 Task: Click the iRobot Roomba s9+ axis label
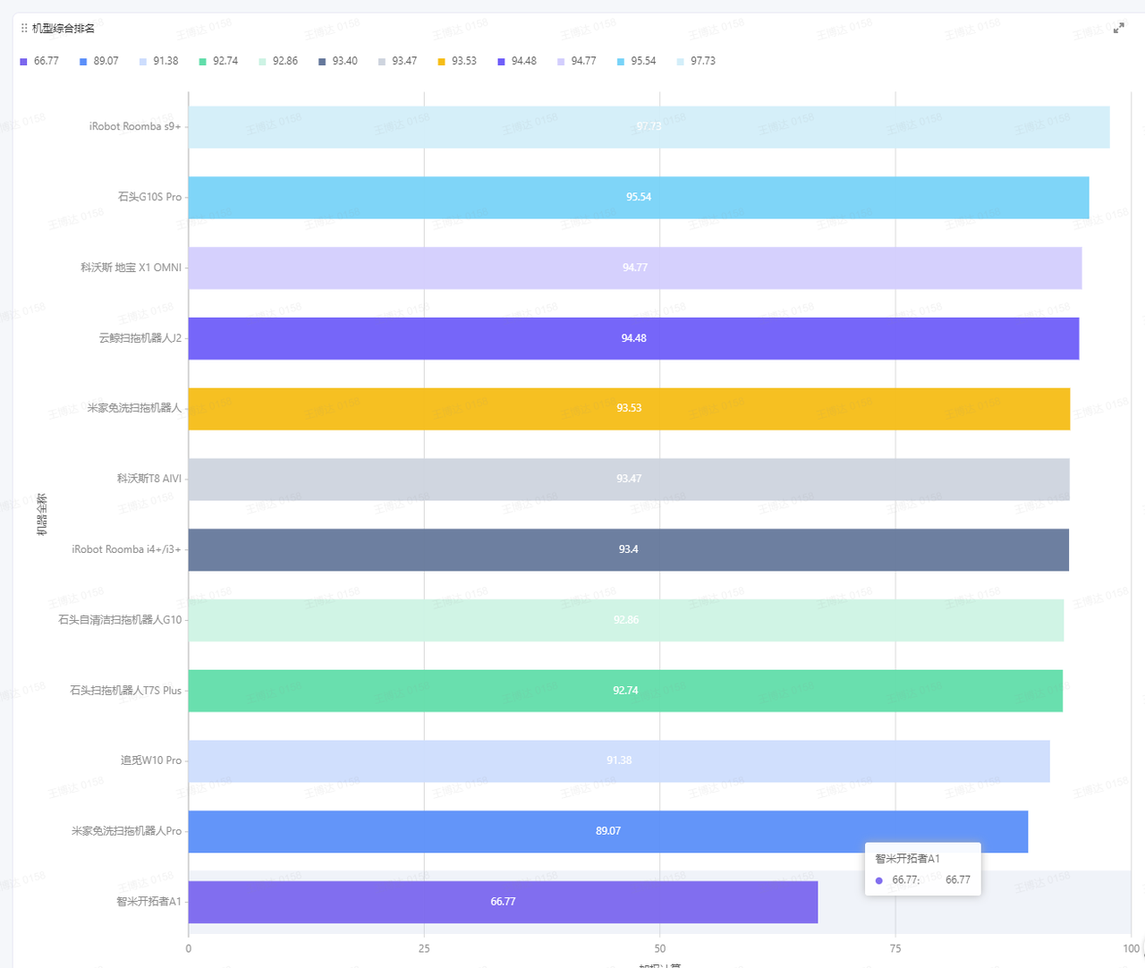[135, 127]
